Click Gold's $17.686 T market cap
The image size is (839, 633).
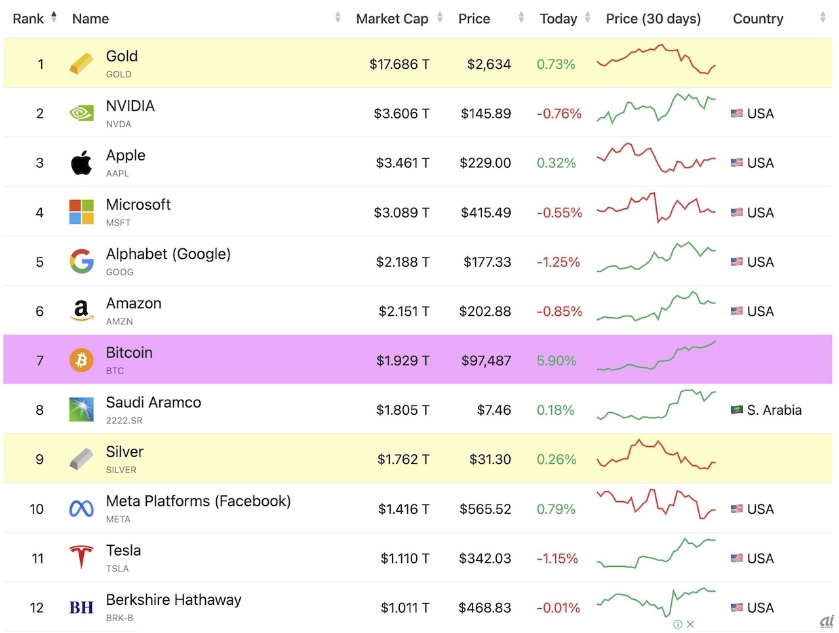(399, 64)
